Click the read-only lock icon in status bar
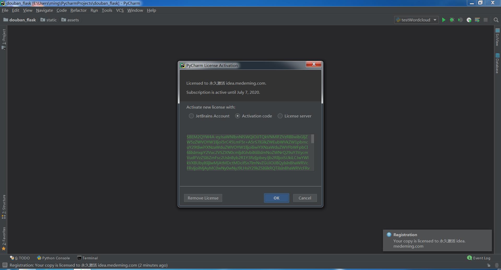Screen dimensions: 501x270 [488, 265]
